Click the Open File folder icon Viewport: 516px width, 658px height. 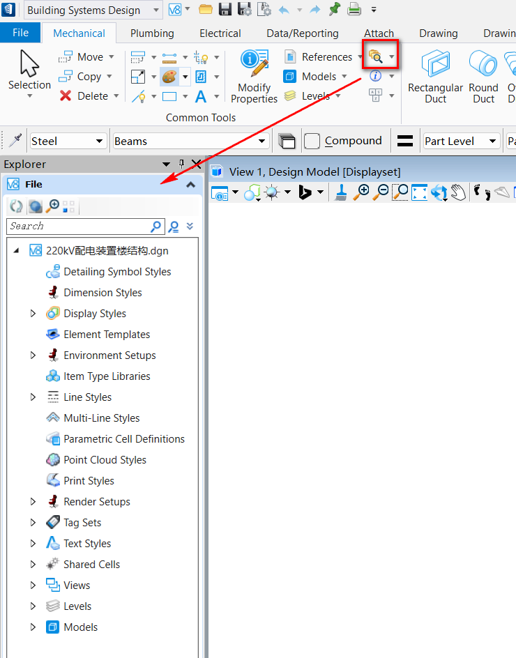tap(205, 9)
